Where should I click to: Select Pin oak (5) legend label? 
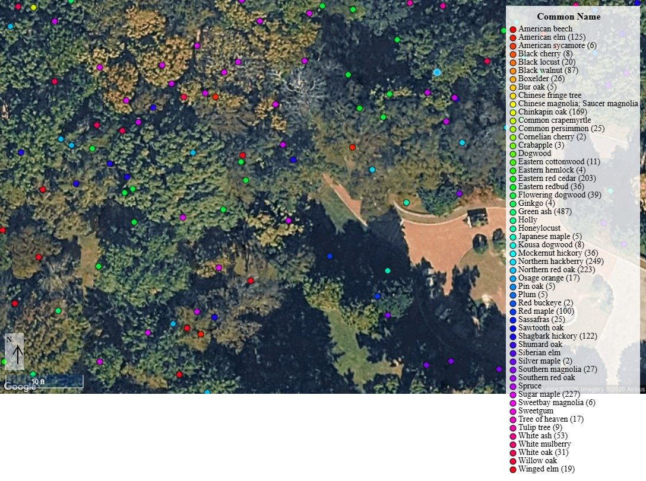[x=536, y=286]
